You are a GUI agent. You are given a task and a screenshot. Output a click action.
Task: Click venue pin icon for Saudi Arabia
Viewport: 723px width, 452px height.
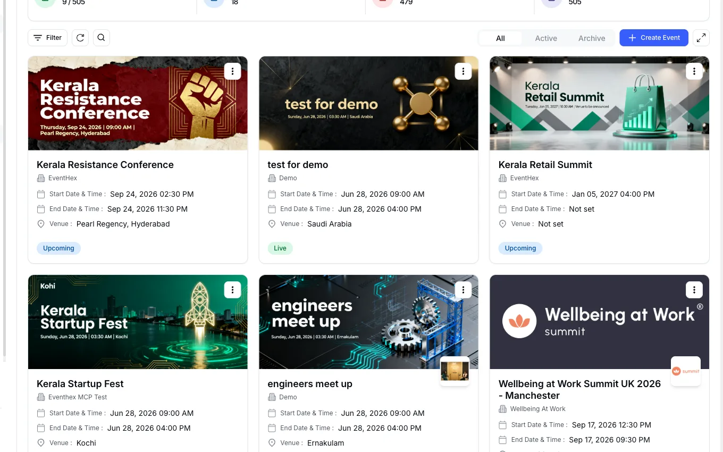(x=272, y=224)
